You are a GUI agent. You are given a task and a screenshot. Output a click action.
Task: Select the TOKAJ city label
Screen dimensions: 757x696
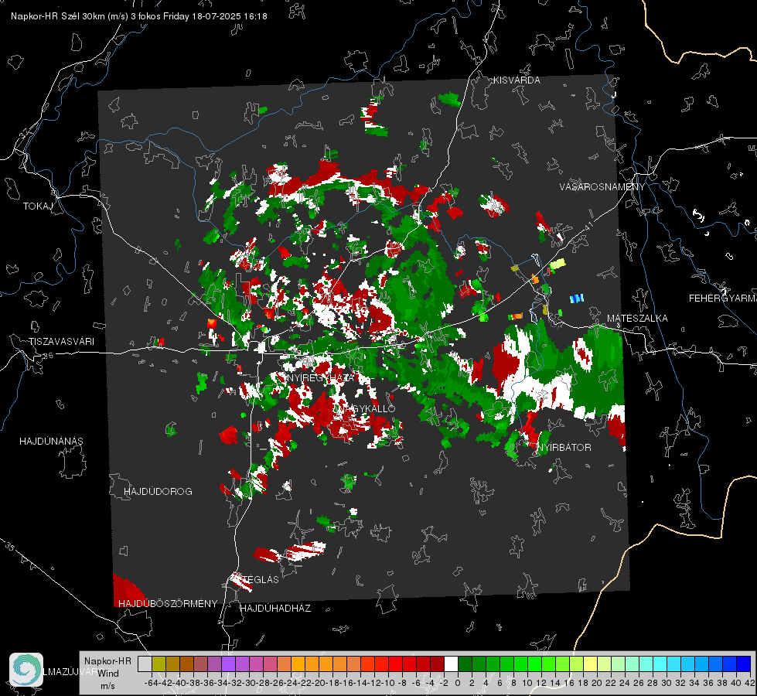38,206
